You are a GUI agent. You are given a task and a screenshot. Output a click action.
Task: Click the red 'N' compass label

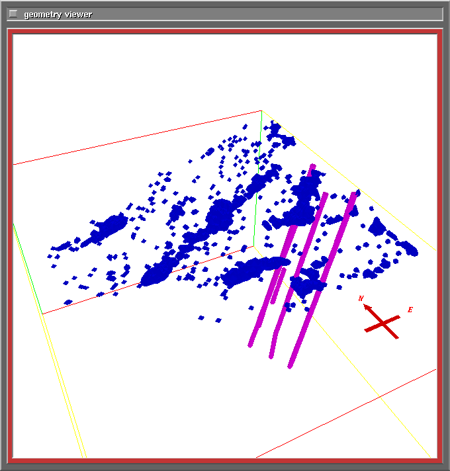point(361,298)
